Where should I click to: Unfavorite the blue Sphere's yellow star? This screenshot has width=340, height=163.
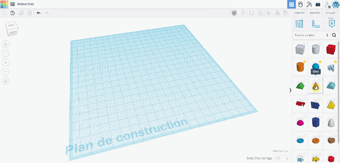320,61
